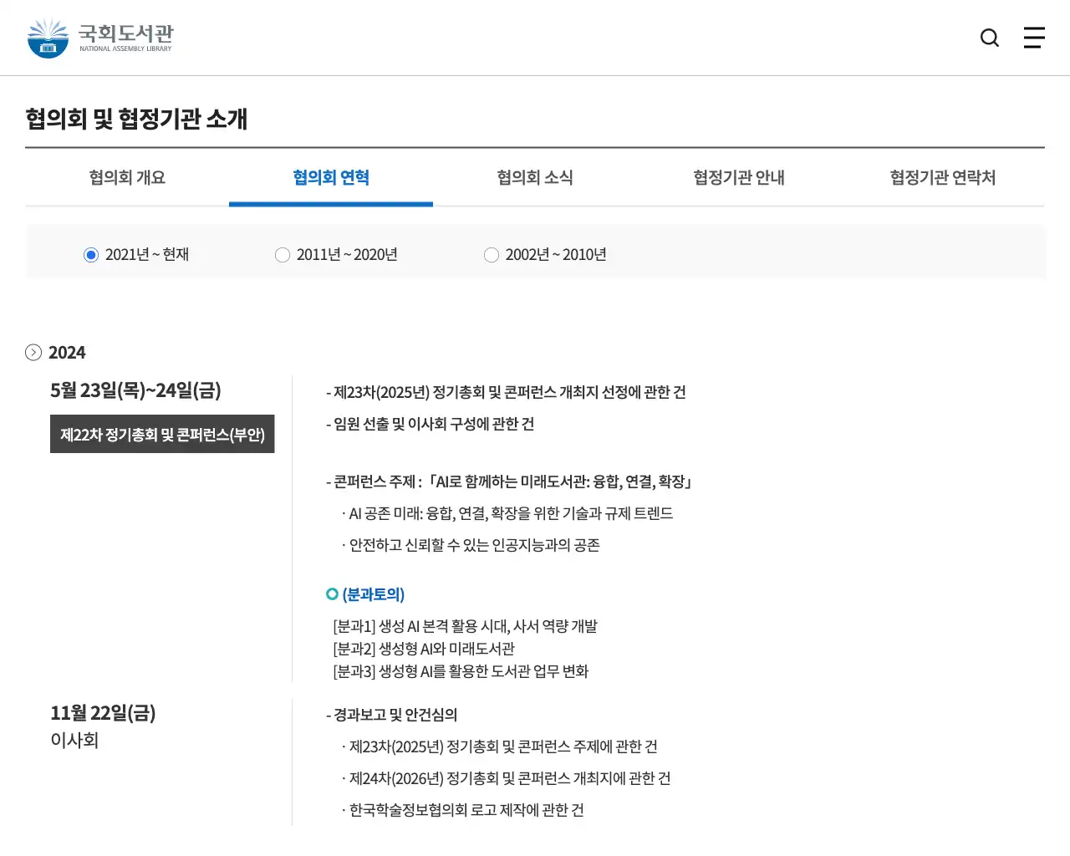Switch to the 협의회 개요 tab
This screenshot has width=1070, height=856.
(126, 177)
